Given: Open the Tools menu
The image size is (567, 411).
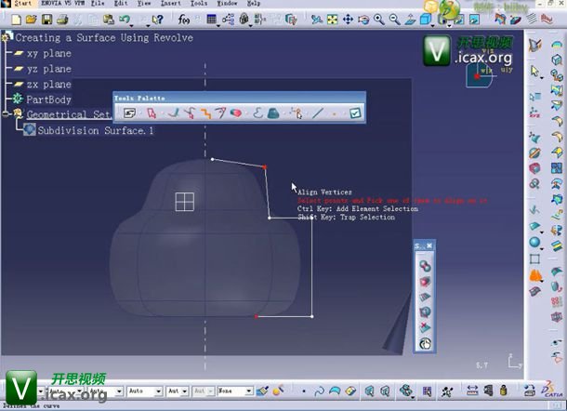Looking at the screenshot, I should (x=197, y=4).
